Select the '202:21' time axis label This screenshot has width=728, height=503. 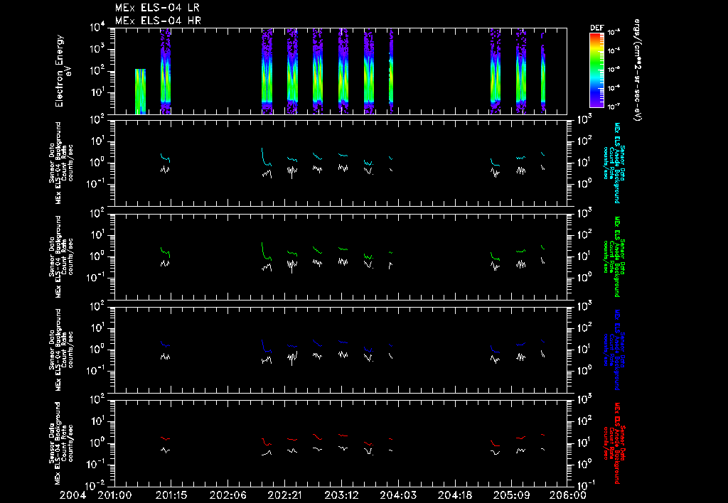coord(284,496)
